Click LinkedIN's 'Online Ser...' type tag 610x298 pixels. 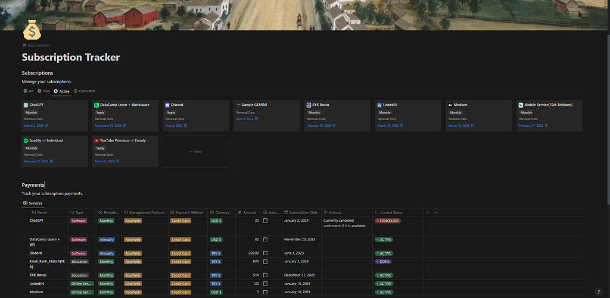pos(82,284)
